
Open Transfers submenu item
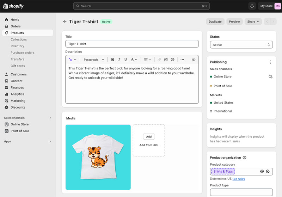point(17,59)
